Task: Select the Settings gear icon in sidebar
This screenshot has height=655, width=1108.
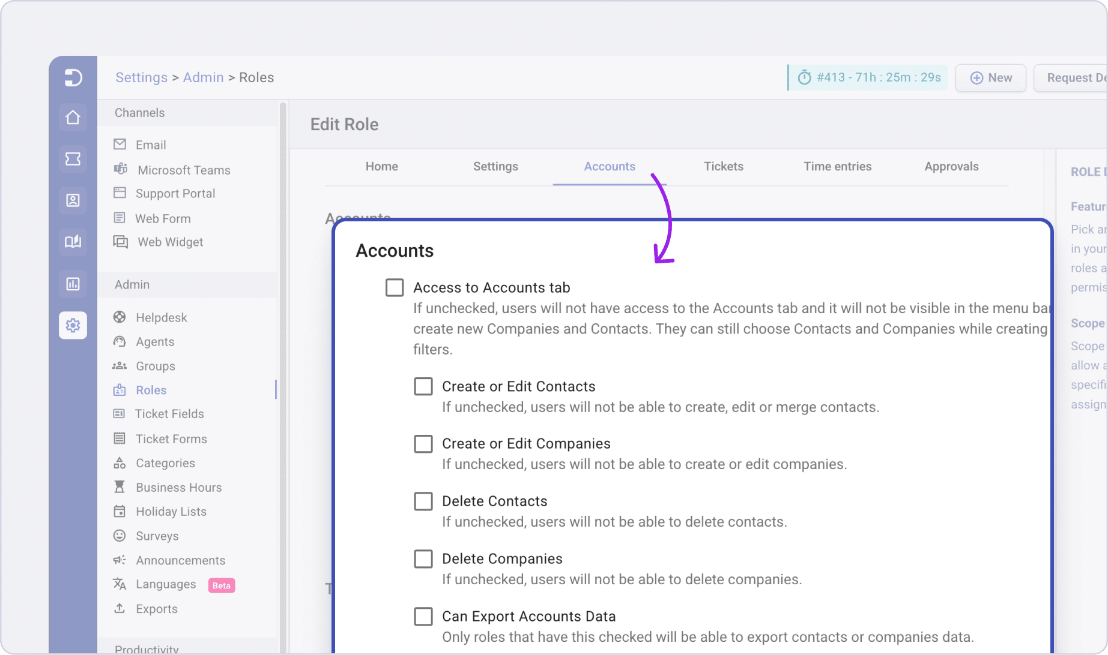Action: point(73,325)
